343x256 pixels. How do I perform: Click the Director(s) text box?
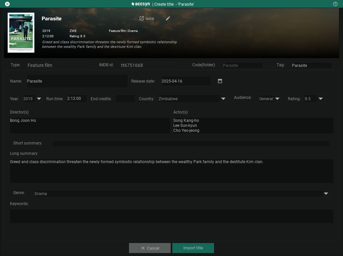90,126
